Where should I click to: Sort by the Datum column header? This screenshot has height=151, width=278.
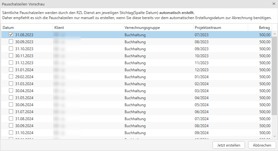pyautogui.click(x=26, y=28)
